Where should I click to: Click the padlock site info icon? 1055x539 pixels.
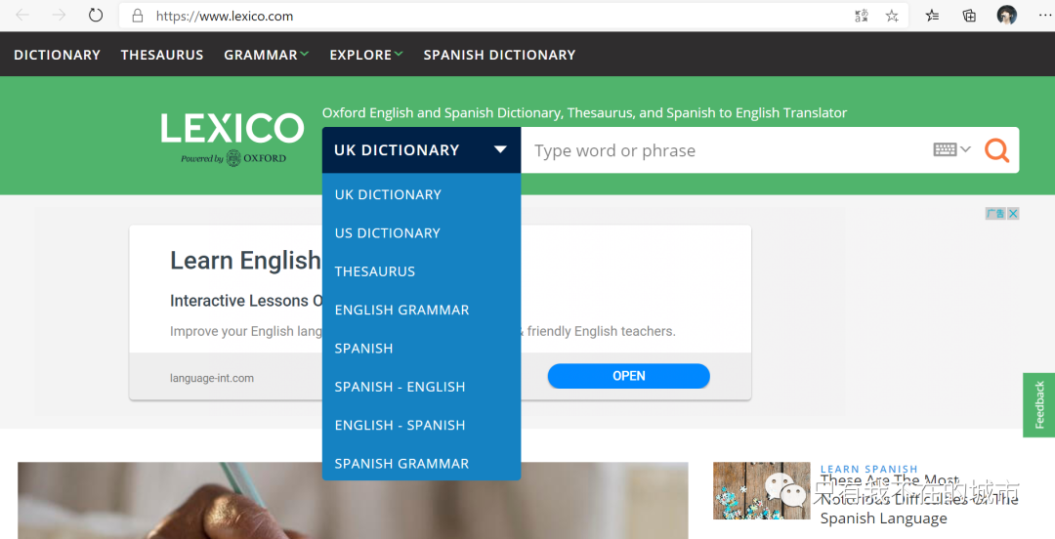pyautogui.click(x=138, y=17)
